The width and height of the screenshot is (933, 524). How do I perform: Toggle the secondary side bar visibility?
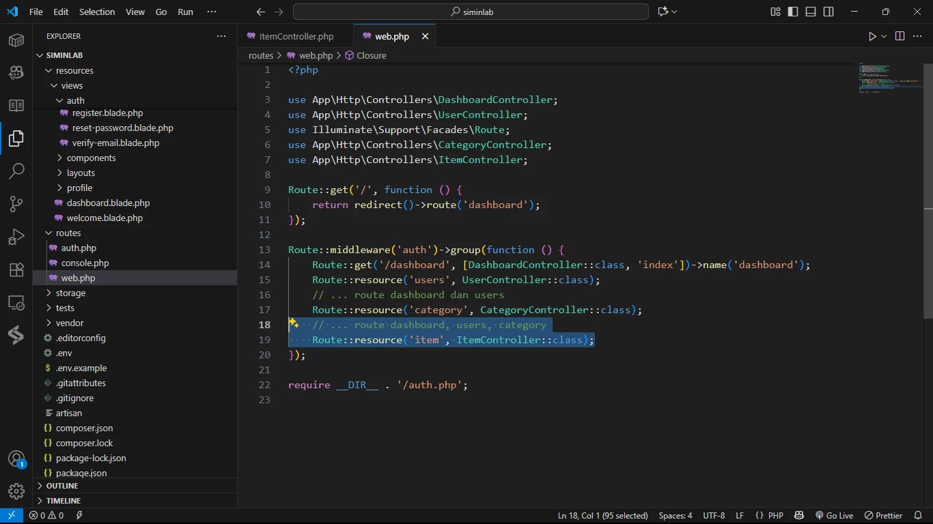(828, 12)
